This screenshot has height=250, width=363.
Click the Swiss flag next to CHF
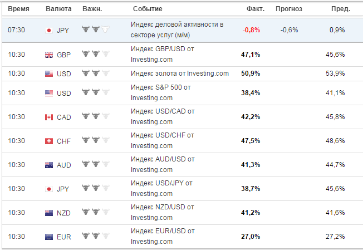pyautogui.click(x=49, y=141)
